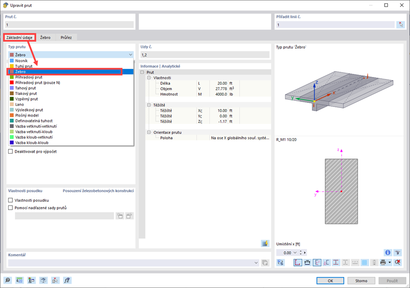Collapse the 'Vlastnosti' tree node

coord(149,78)
